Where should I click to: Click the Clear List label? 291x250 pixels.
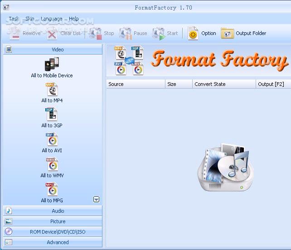pyautogui.click(x=70, y=33)
